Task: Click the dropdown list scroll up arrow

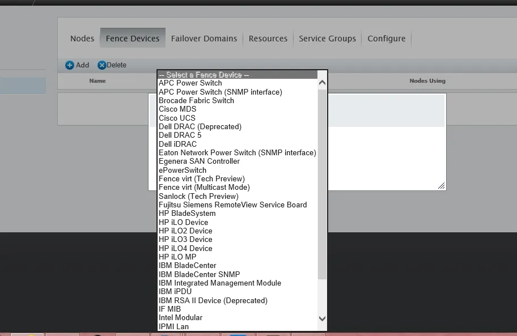Action: click(322, 83)
